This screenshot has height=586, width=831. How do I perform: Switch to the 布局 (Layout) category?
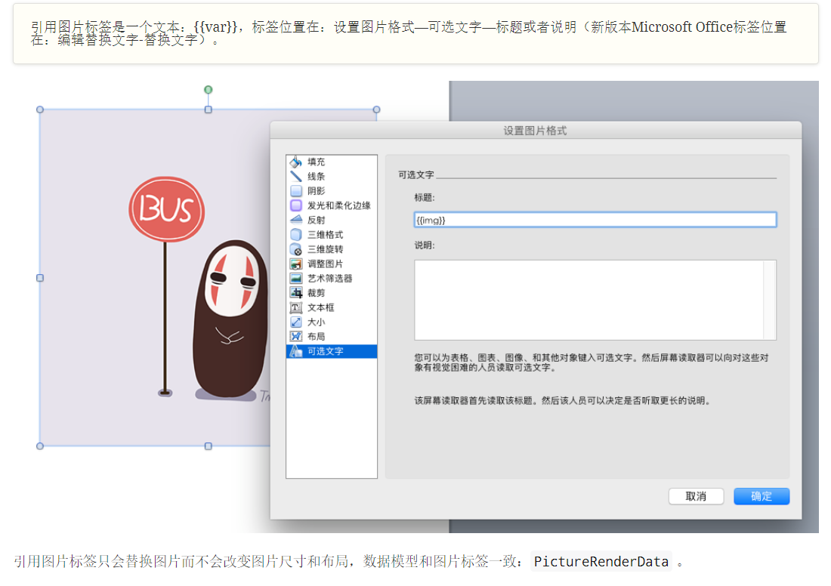(296, 336)
